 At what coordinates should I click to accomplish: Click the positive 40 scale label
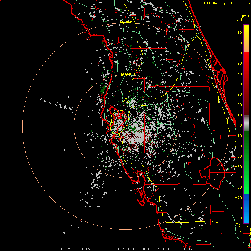[240, 84]
